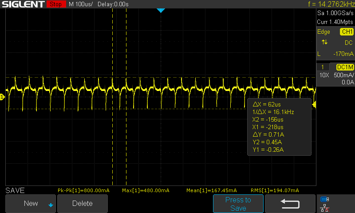The width and height of the screenshot is (355, 213).
Task: Click the M 100us/ timebase readout
Action: [x=81, y=4]
